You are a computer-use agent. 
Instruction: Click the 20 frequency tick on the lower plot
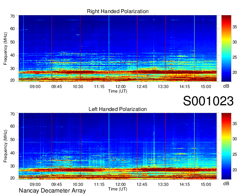[x=12, y=178]
